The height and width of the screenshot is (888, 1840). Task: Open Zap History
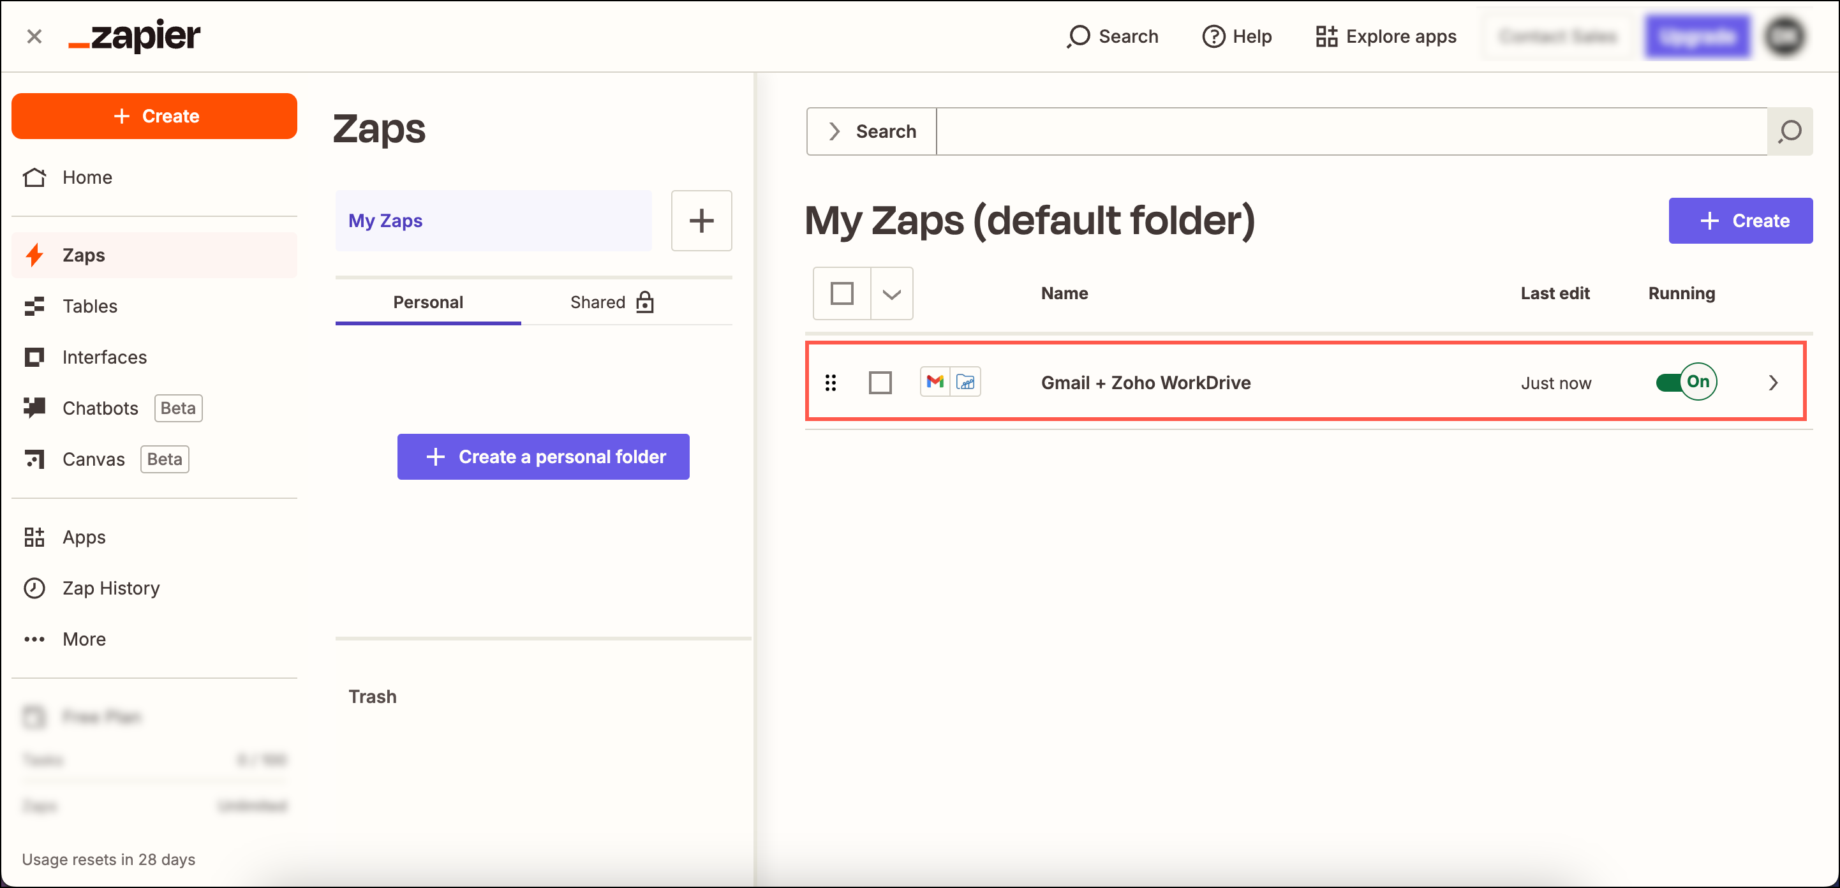(154, 588)
